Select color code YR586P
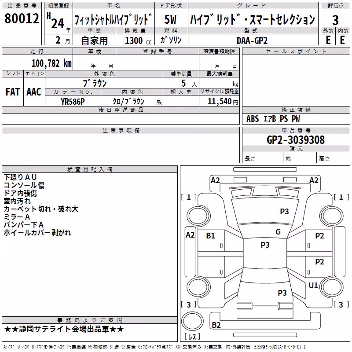352x352 pixels. pyautogui.click(x=73, y=102)
